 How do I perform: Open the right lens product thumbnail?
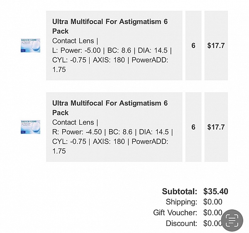(30, 127)
